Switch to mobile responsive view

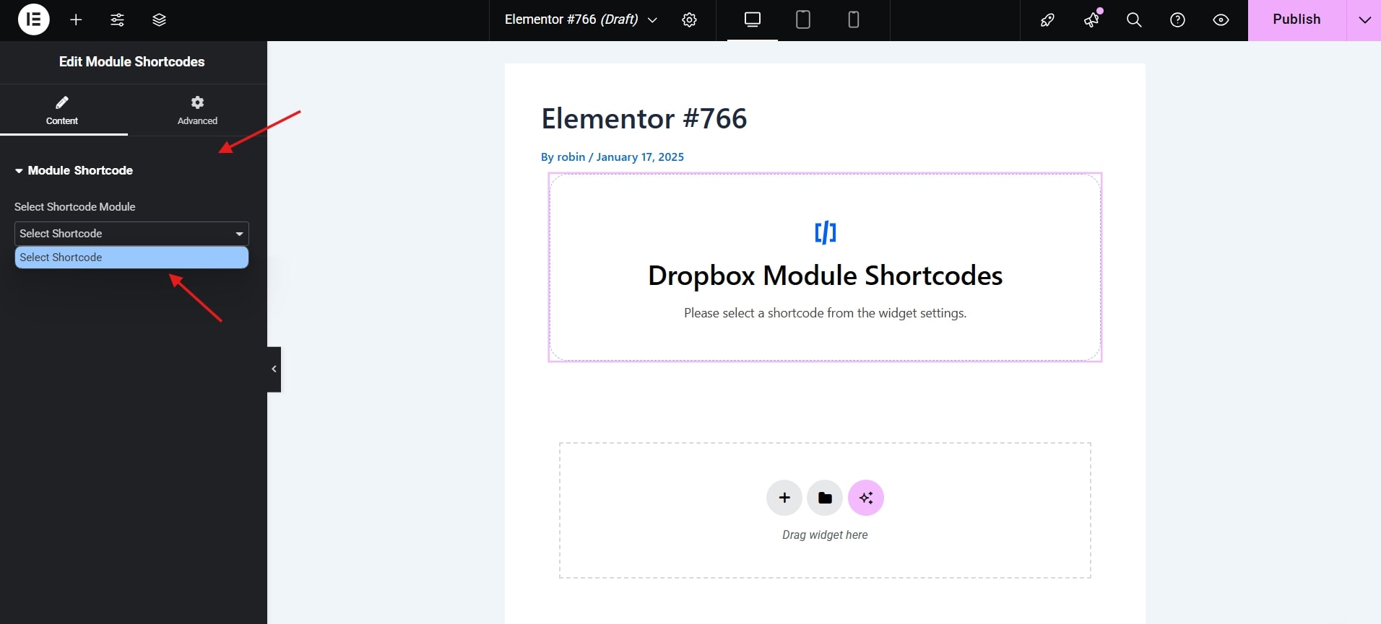[x=854, y=20]
